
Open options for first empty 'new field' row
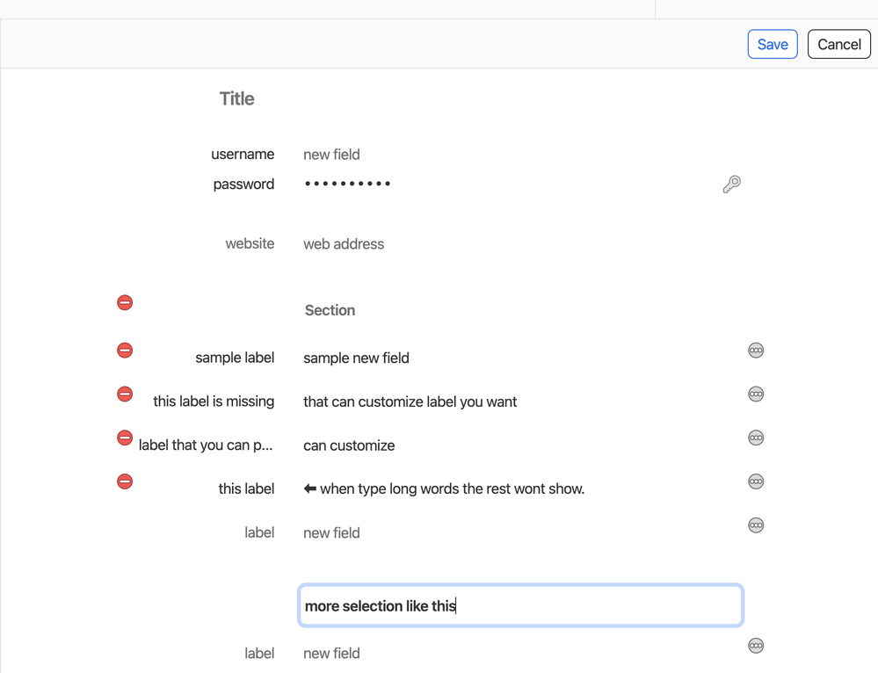point(756,525)
